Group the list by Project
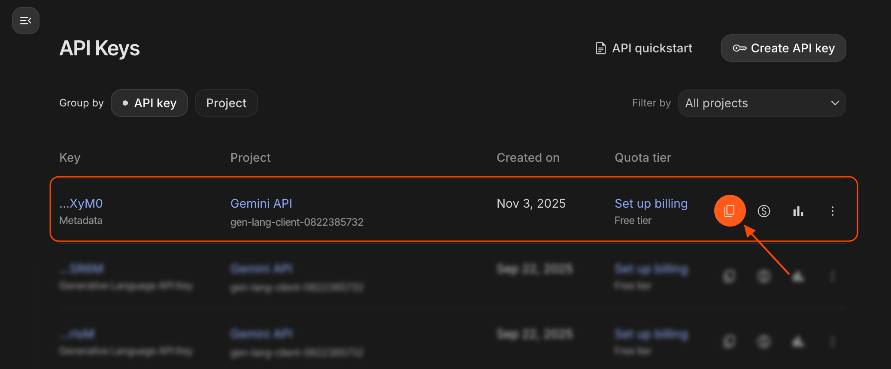The width and height of the screenshot is (891, 369). coord(226,103)
